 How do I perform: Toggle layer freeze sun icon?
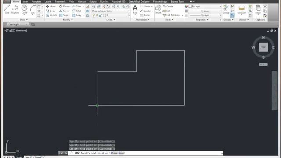coord(97,15)
